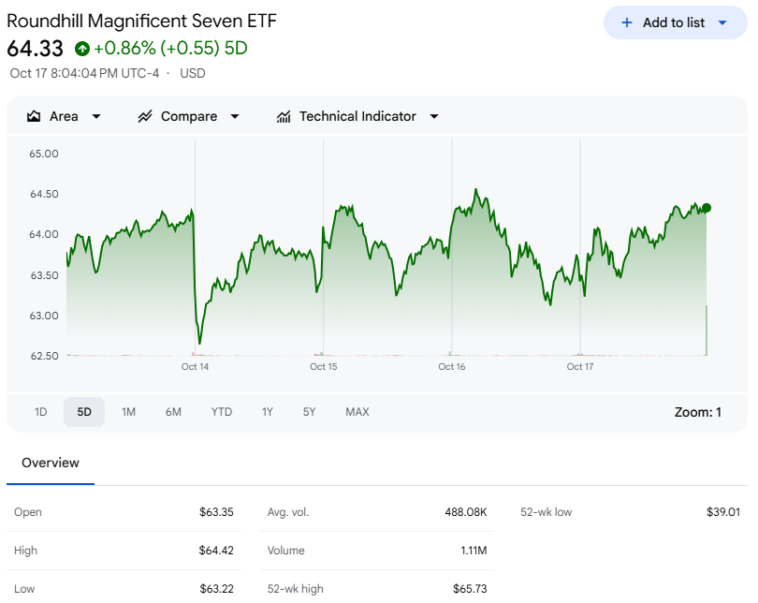Click the Compare lines icon

coord(144,116)
